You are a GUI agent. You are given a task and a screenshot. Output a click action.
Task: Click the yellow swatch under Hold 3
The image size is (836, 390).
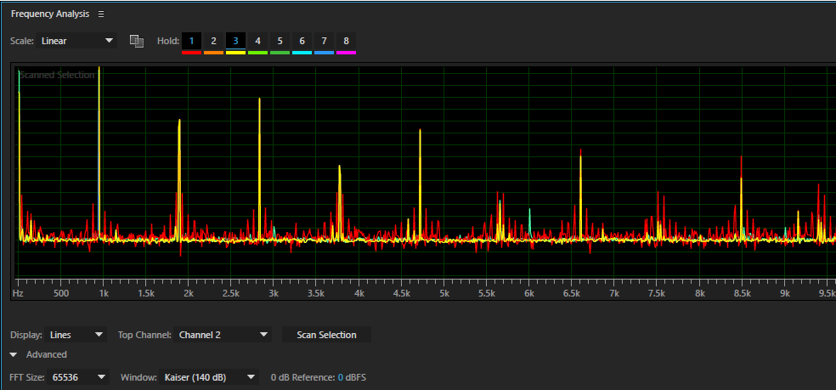[235, 53]
